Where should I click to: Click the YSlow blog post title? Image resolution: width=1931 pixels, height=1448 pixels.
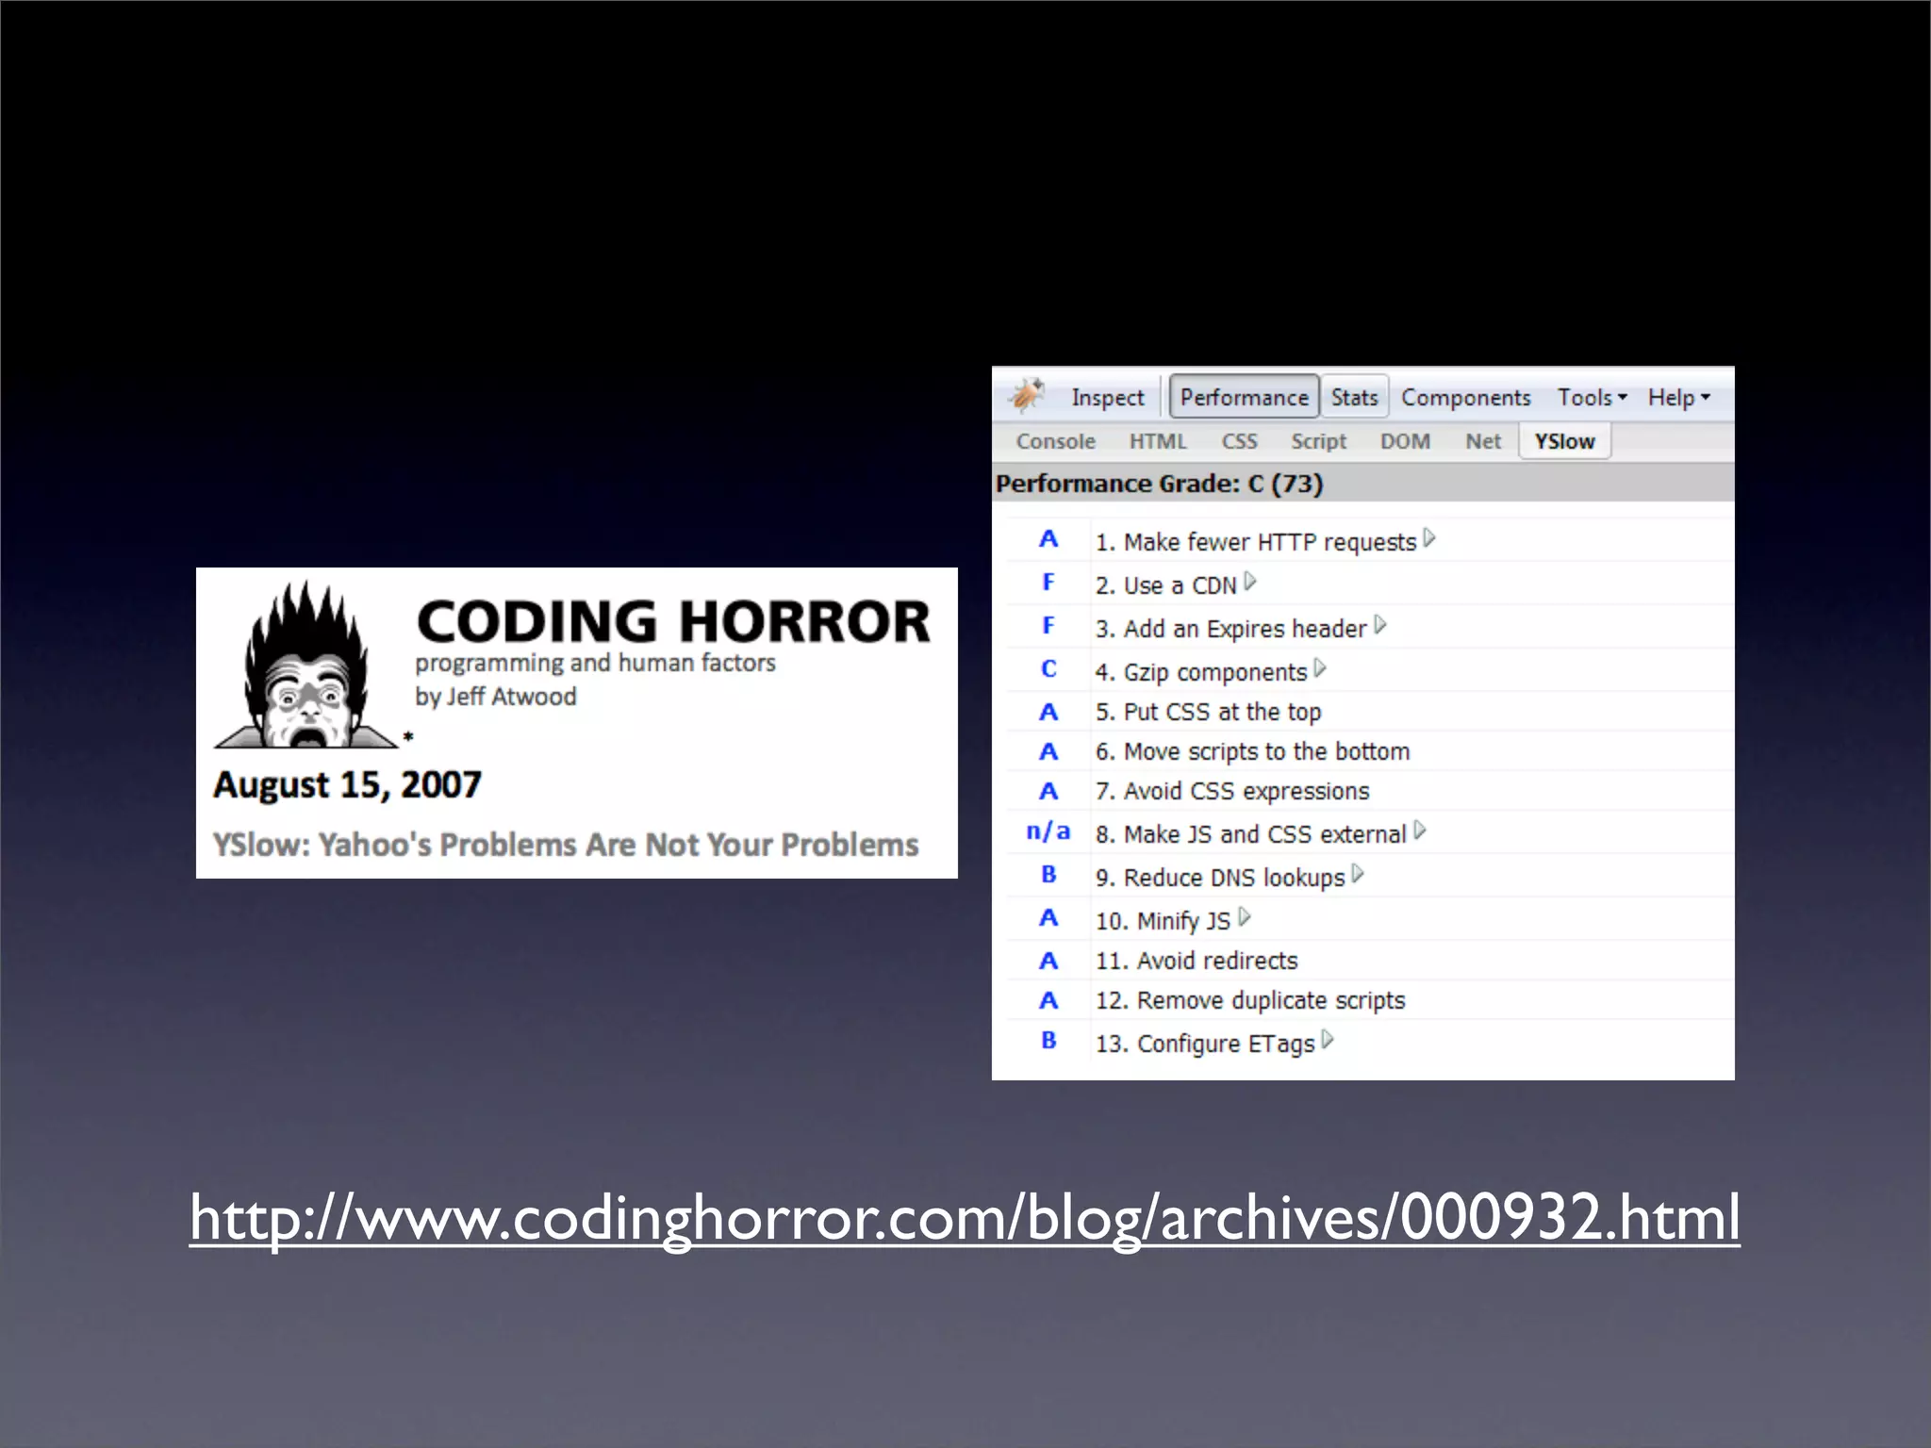565,845
